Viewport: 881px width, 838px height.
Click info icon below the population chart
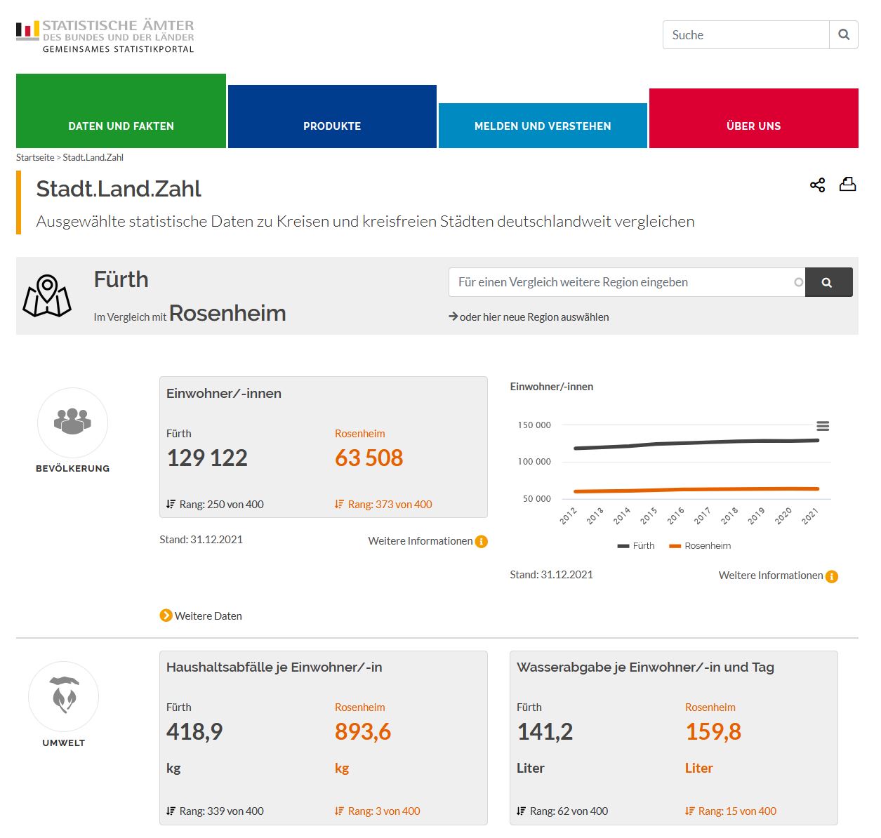[832, 576]
